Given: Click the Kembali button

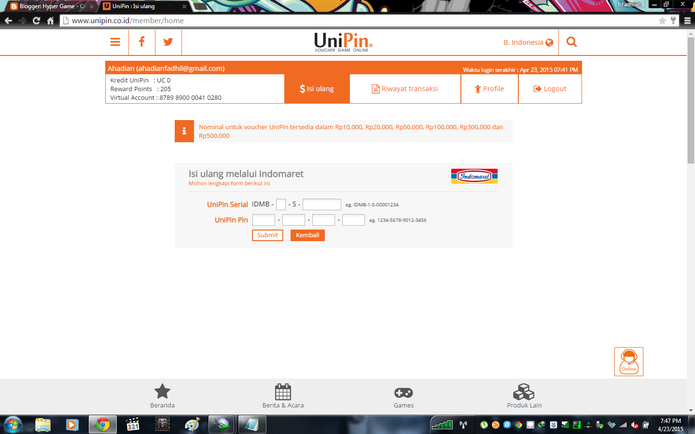Looking at the screenshot, I should coord(307,235).
